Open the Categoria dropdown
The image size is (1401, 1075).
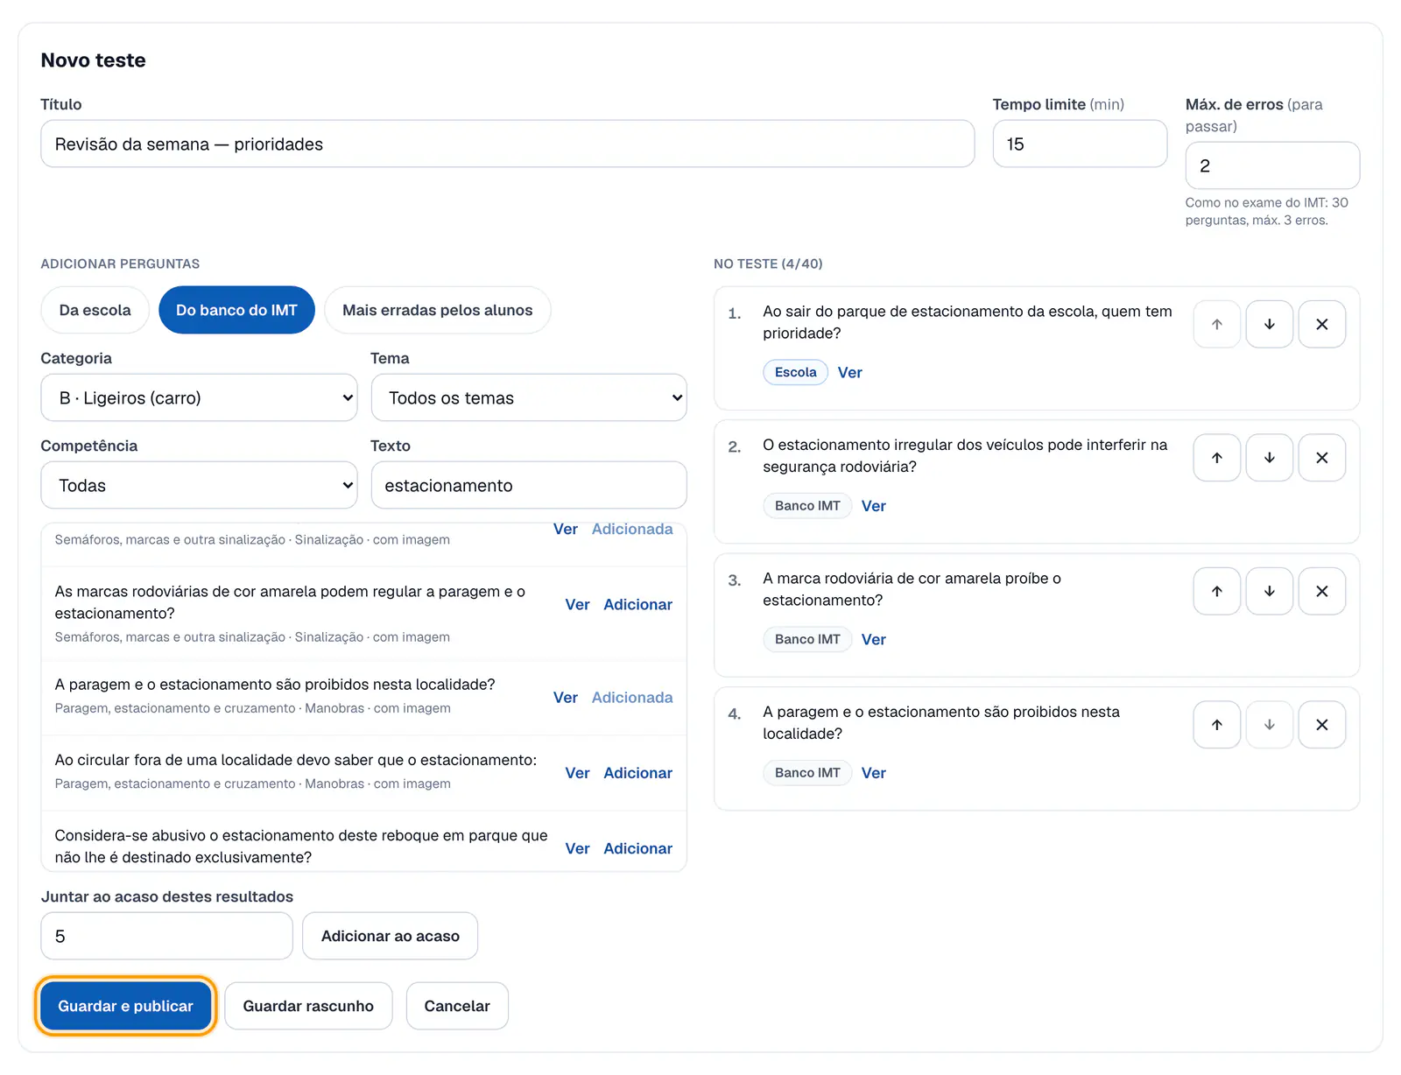coord(199,397)
